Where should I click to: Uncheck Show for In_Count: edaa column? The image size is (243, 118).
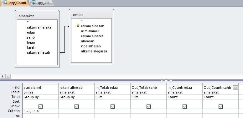[184, 106]
